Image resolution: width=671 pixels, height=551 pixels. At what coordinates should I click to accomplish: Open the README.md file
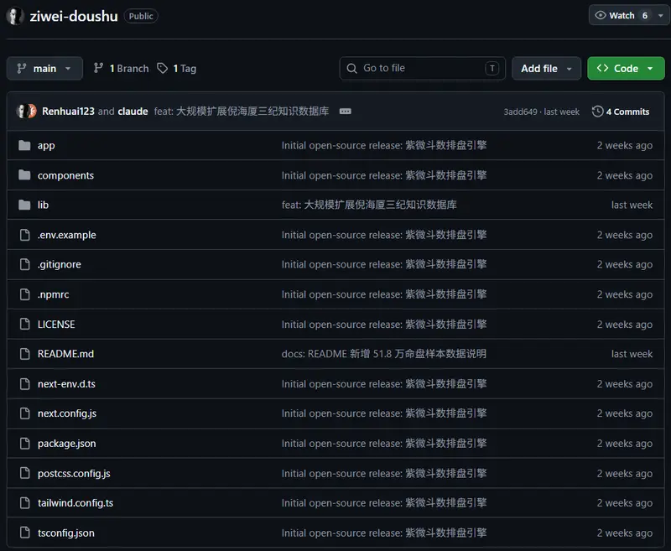click(x=65, y=354)
